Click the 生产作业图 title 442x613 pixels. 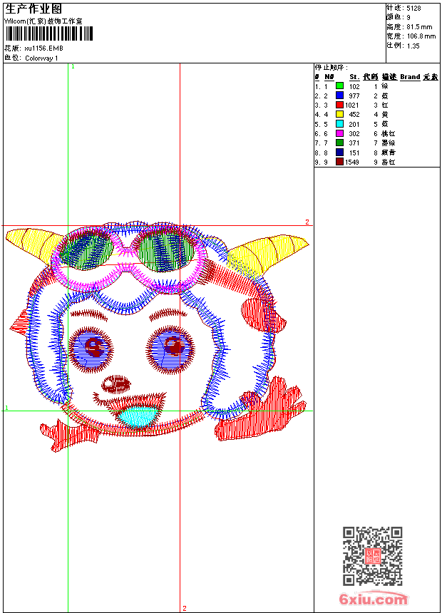click(34, 9)
